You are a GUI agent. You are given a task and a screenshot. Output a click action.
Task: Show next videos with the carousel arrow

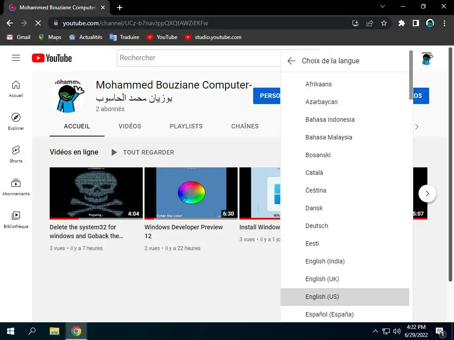(427, 193)
